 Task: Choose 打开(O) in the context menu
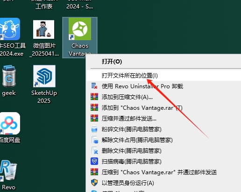tap(163, 62)
